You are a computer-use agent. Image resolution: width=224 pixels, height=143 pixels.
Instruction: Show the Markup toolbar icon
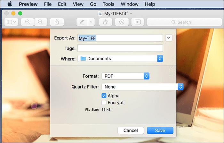pyautogui.click(x=122, y=22)
